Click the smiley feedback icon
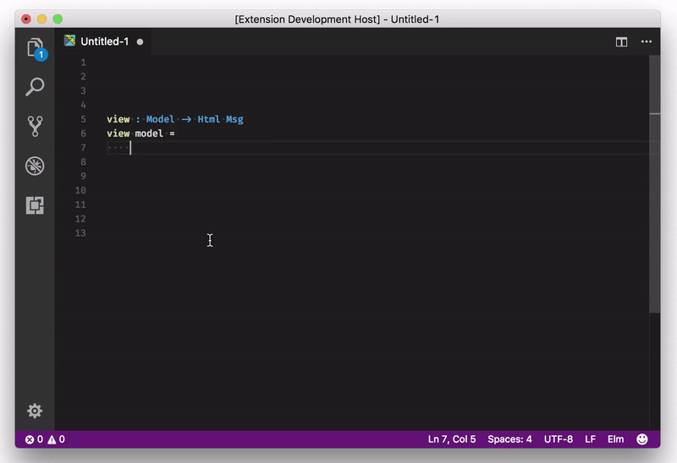Screen dimensions: 677x463 [642, 439]
